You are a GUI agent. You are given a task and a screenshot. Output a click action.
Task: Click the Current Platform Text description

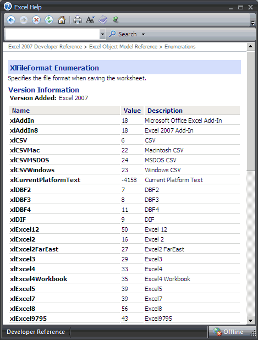(174, 180)
